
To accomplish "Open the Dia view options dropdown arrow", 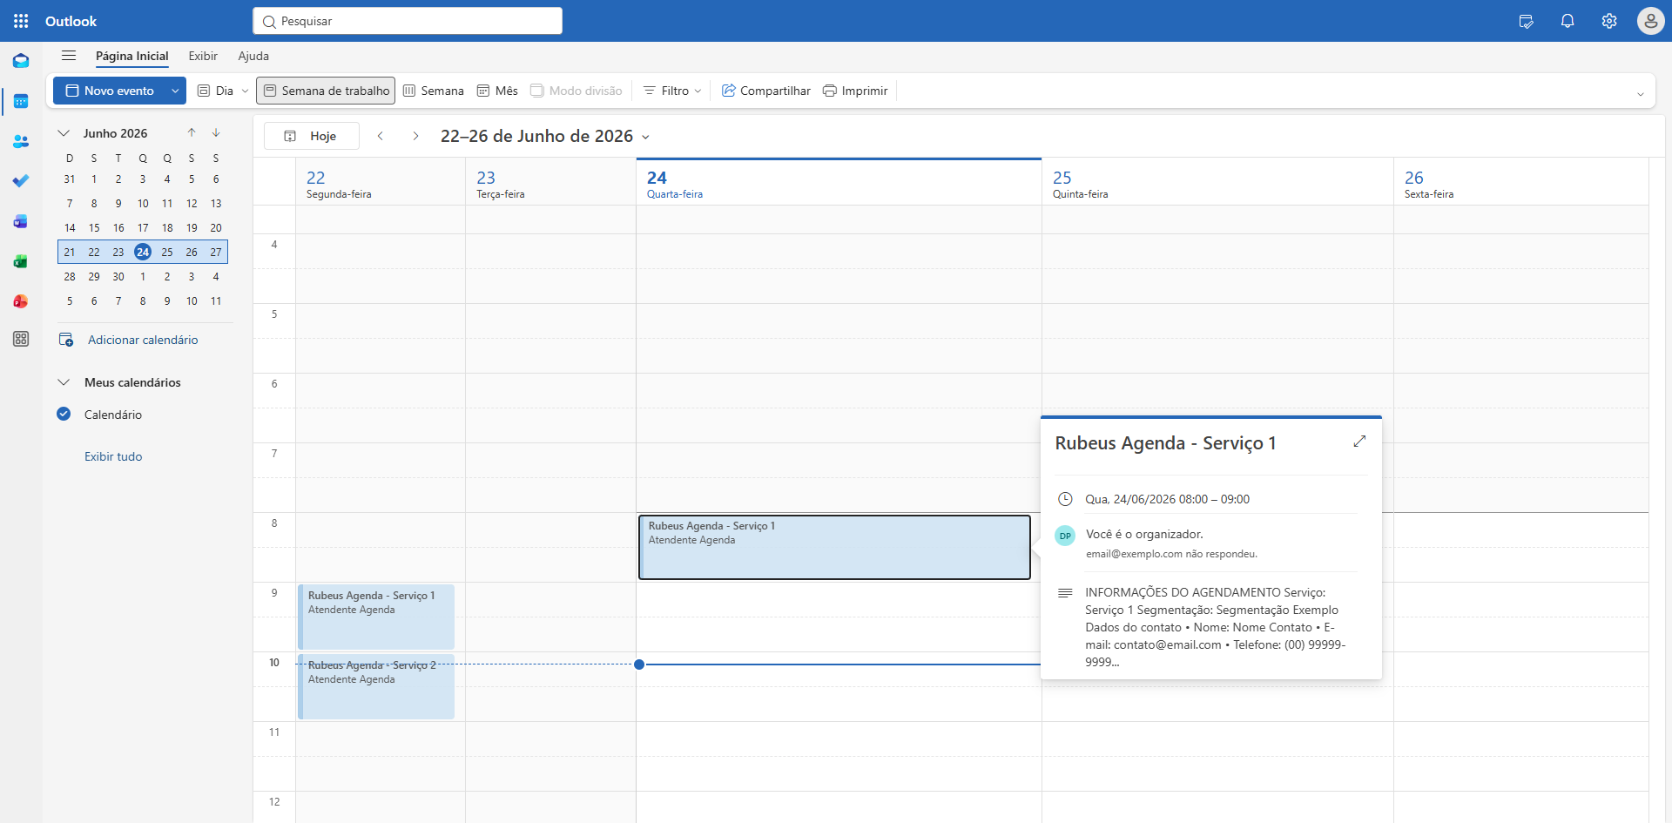I will [245, 91].
